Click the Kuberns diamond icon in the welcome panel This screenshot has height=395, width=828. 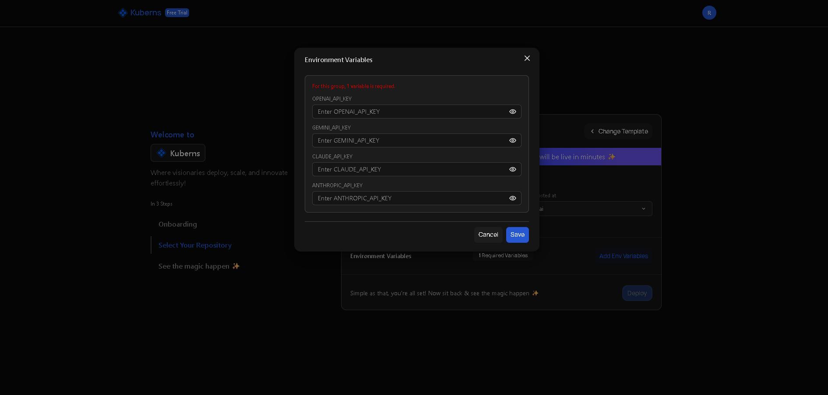[161, 153]
